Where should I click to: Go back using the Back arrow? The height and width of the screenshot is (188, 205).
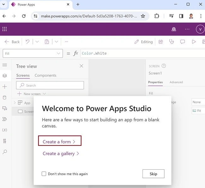(12, 42)
